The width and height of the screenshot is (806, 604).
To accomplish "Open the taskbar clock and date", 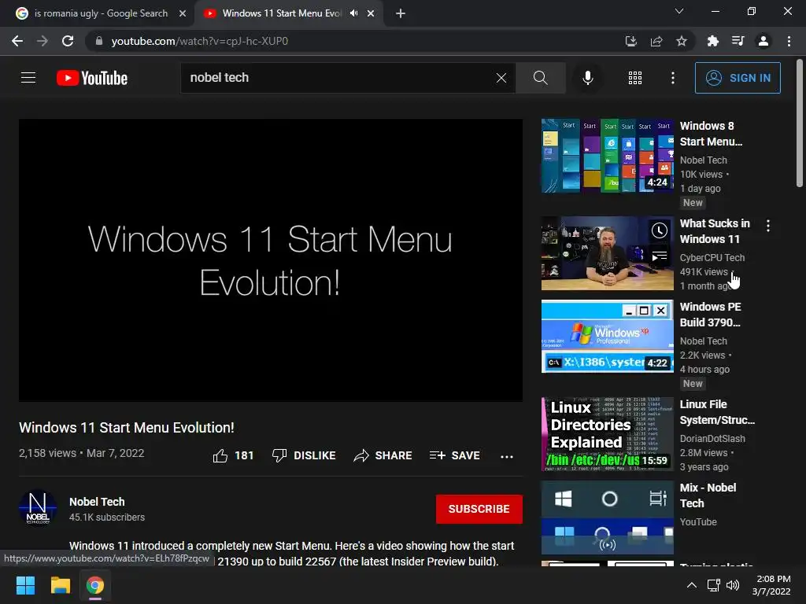I will (x=771, y=585).
